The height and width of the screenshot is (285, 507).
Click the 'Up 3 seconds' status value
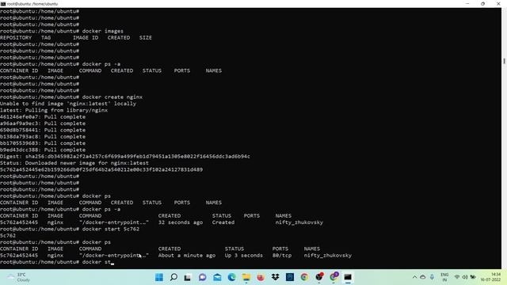coord(244,255)
